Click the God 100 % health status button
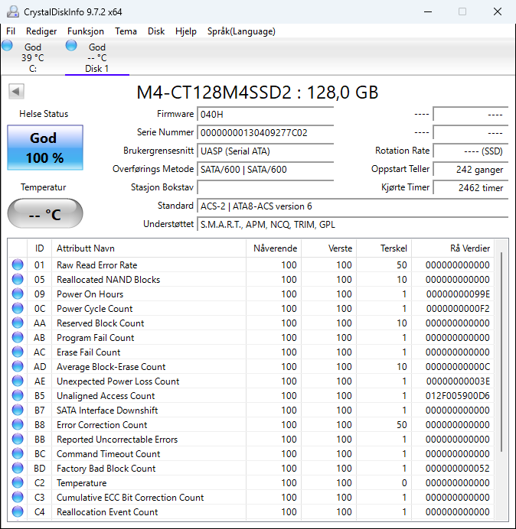 coord(45,148)
